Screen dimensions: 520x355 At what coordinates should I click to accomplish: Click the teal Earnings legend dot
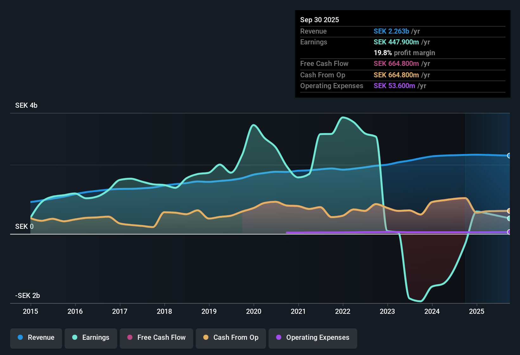coord(74,338)
